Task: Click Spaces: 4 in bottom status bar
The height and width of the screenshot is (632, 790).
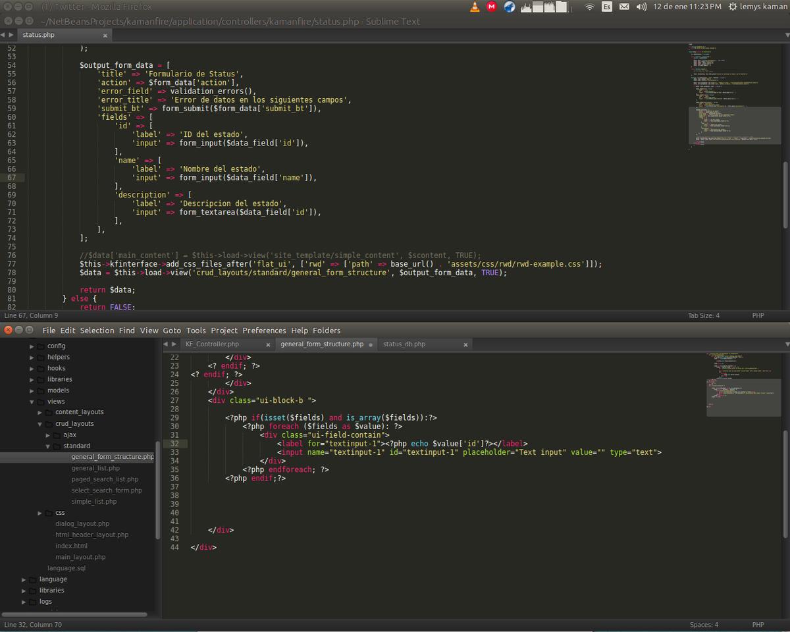Action: (704, 625)
